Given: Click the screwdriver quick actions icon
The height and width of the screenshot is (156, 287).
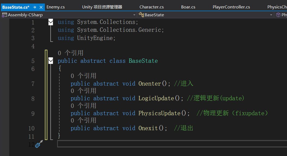Looking at the screenshot, I should click(x=39, y=144).
